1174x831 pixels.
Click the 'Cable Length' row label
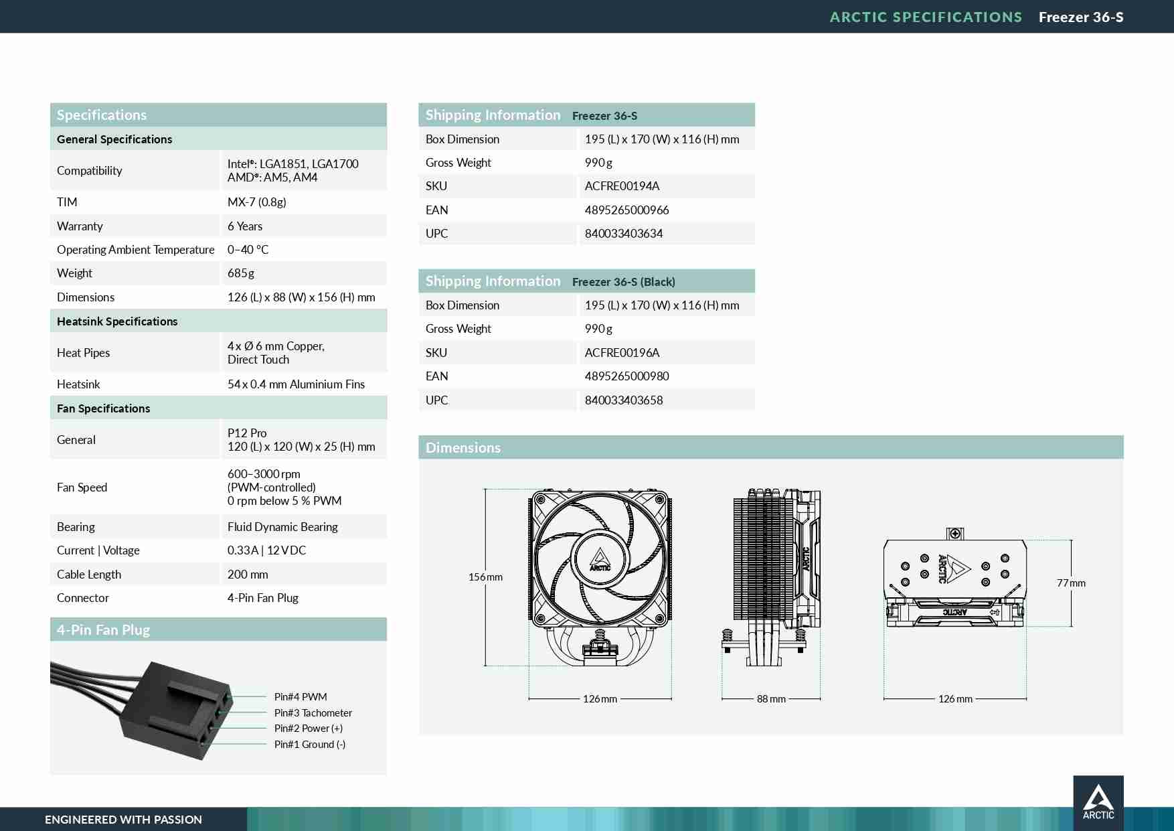(89, 575)
